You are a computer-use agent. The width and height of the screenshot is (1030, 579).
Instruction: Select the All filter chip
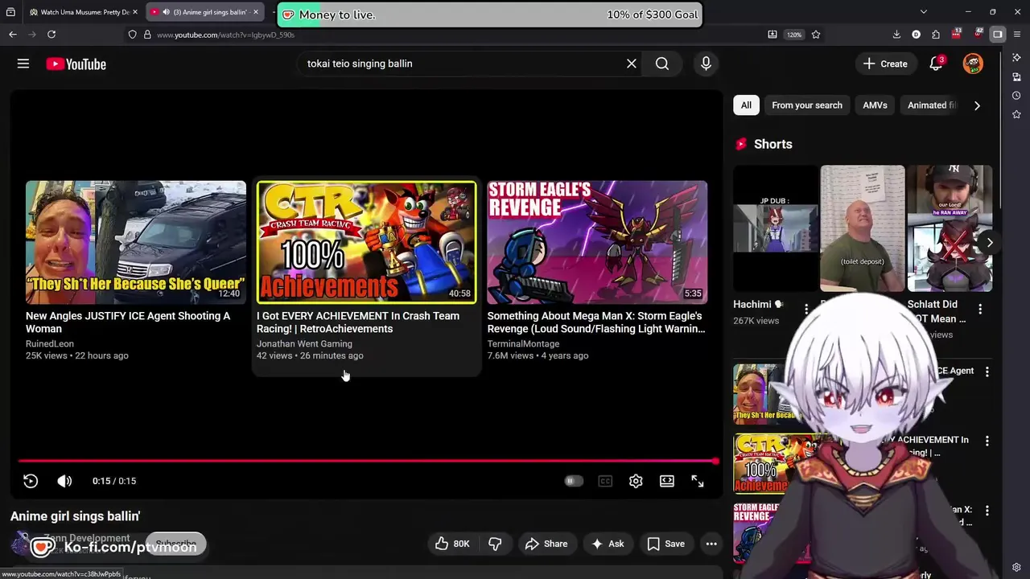tap(746, 105)
